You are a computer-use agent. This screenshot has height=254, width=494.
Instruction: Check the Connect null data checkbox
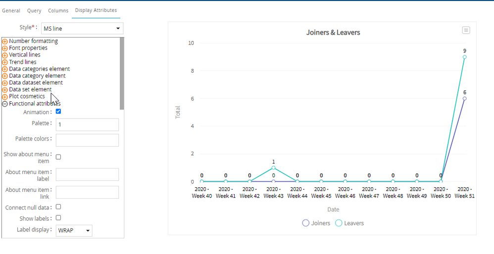pyautogui.click(x=58, y=207)
